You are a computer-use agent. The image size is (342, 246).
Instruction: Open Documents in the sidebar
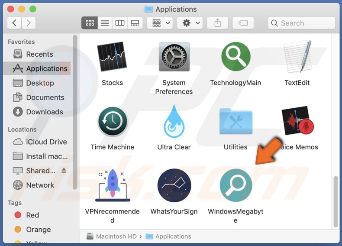pyautogui.click(x=37, y=97)
